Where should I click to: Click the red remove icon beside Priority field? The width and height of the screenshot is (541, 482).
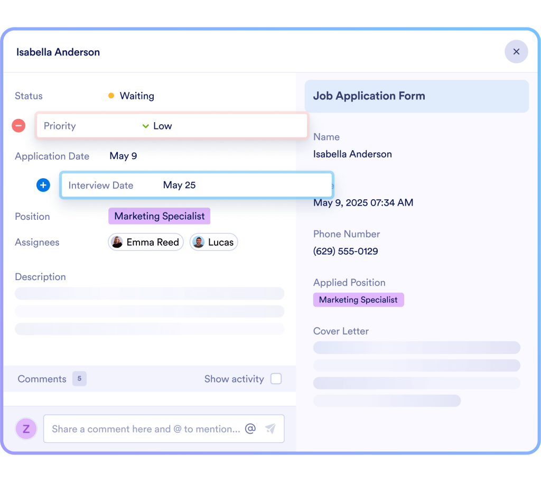click(x=18, y=126)
